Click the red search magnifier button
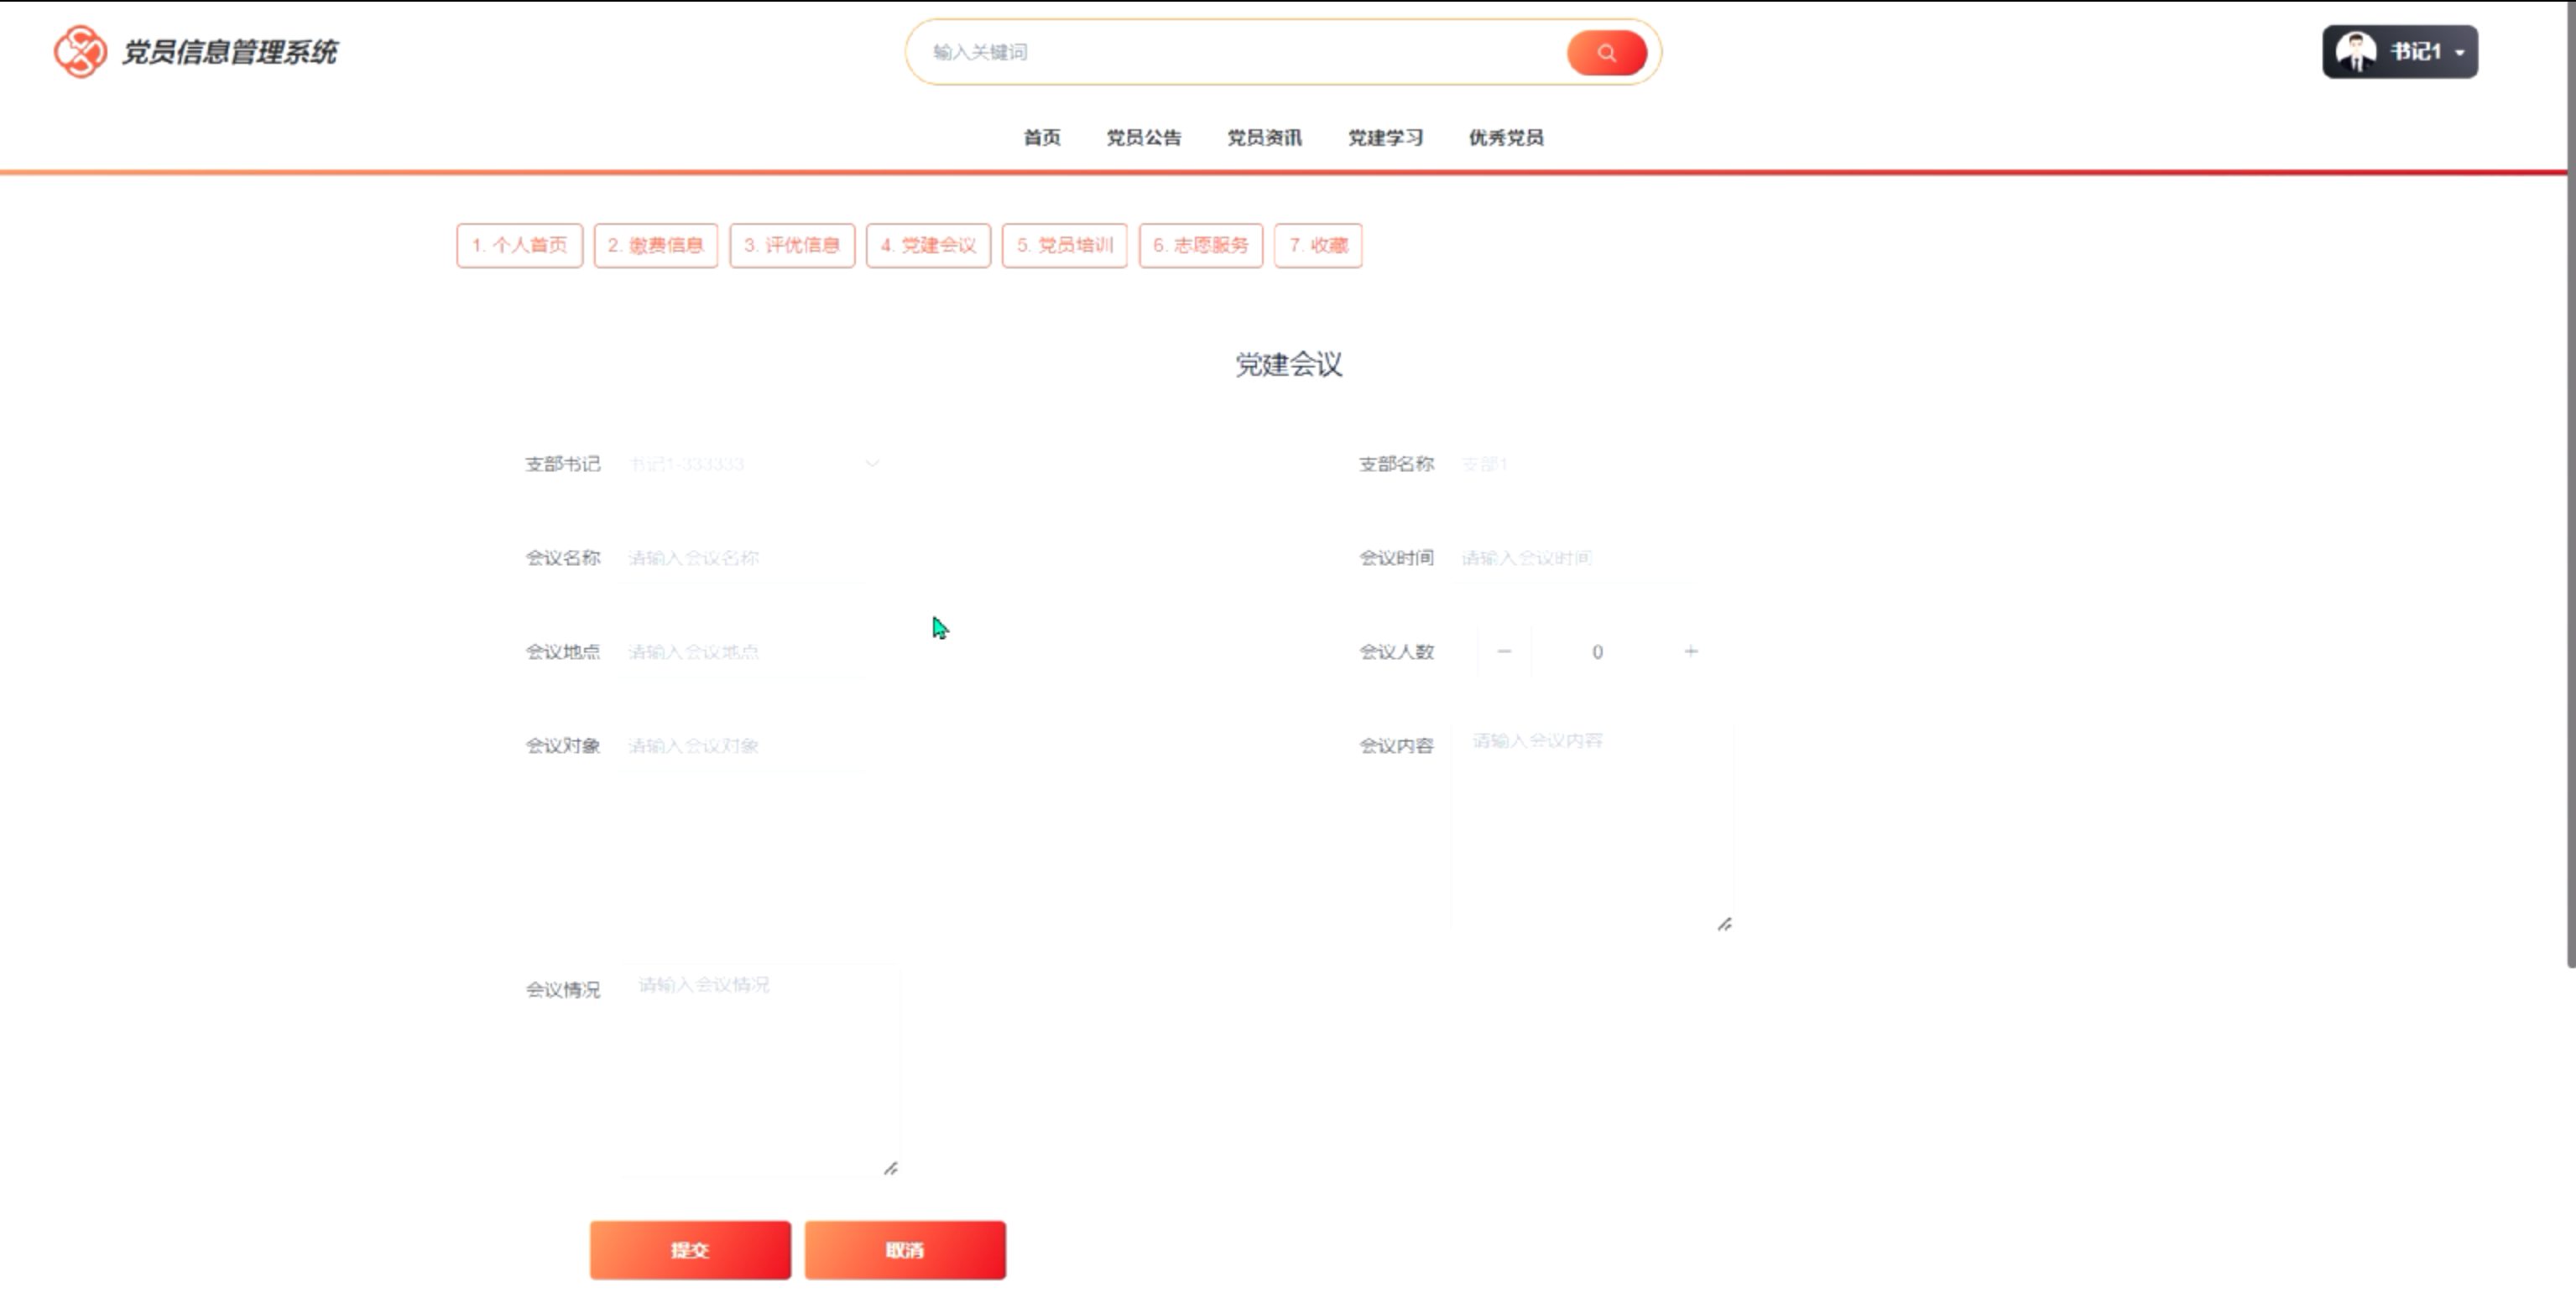 1606,53
